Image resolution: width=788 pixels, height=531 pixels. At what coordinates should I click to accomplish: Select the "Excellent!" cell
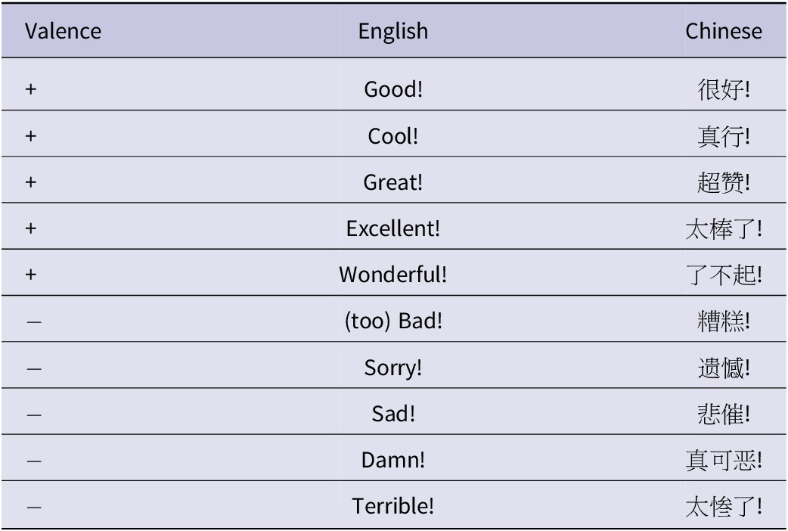click(392, 228)
